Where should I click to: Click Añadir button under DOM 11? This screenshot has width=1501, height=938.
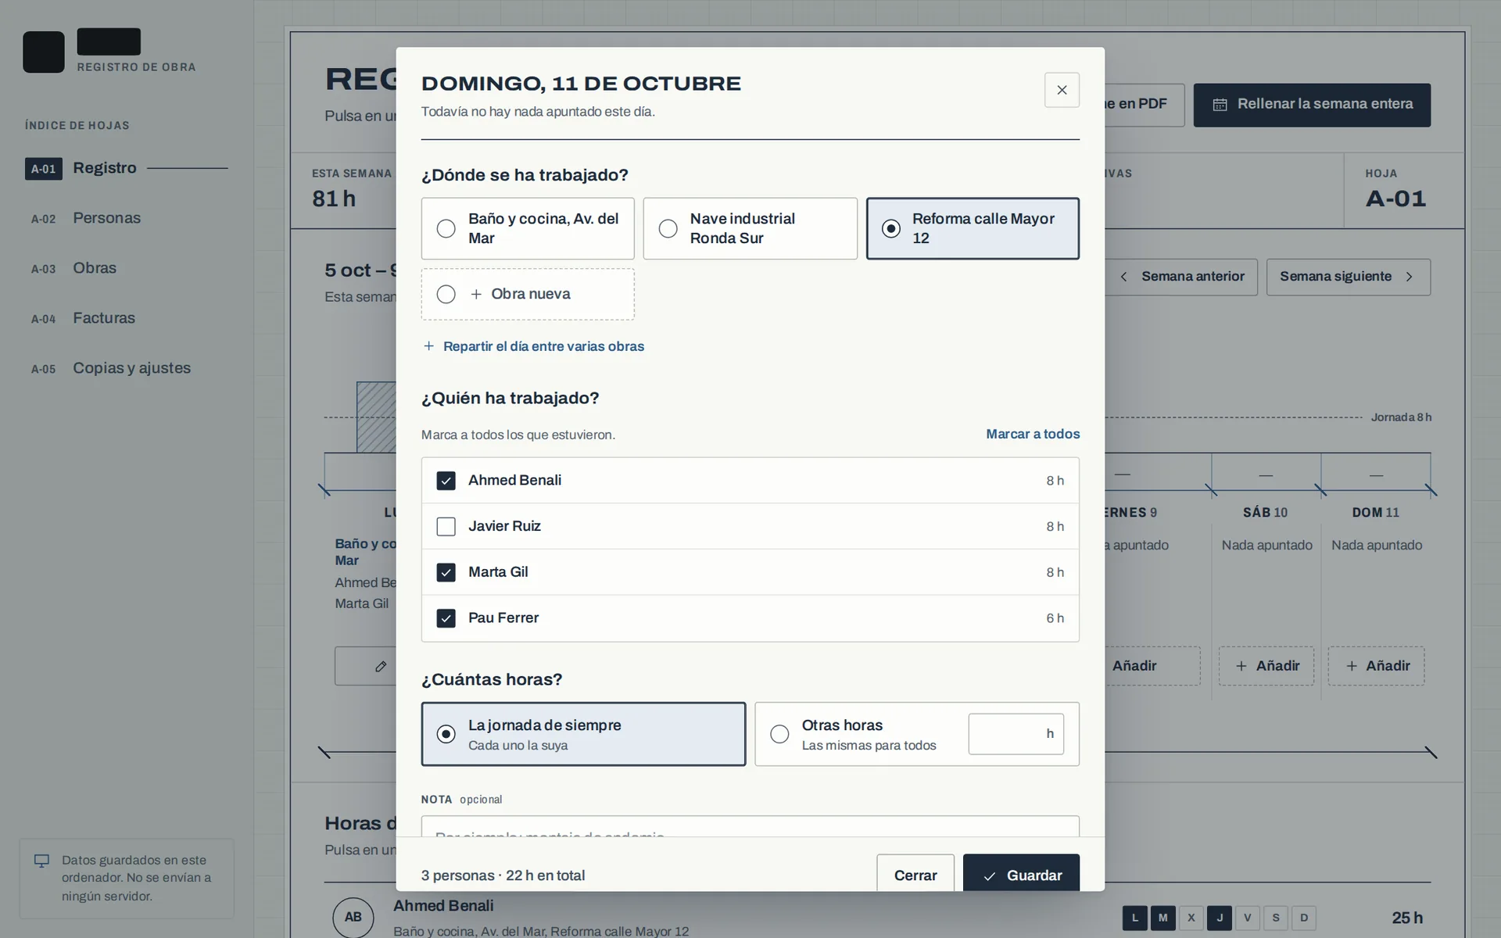pyautogui.click(x=1376, y=666)
